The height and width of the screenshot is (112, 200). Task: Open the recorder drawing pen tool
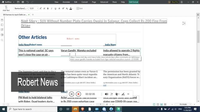coord(123,94)
